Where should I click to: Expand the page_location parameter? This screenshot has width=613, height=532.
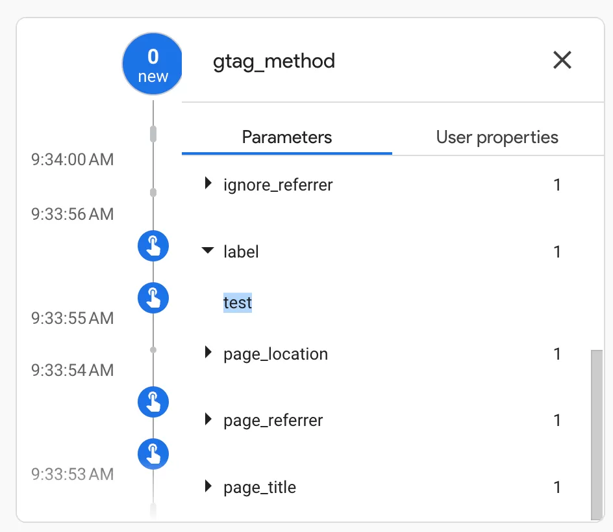coord(208,352)
